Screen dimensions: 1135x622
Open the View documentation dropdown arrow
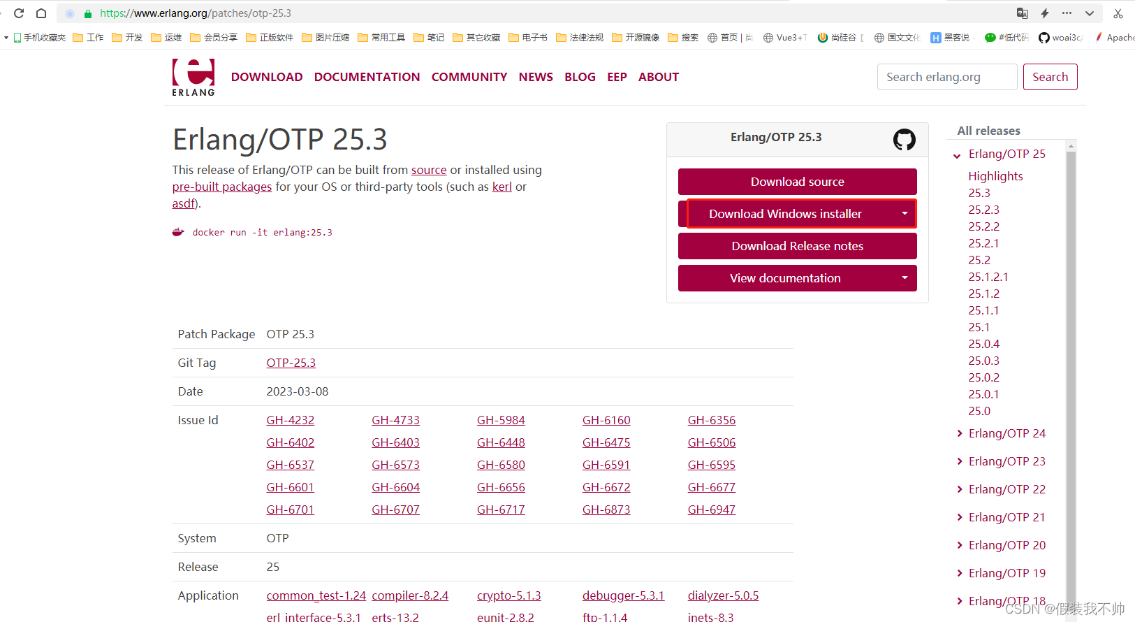point(905,278)
